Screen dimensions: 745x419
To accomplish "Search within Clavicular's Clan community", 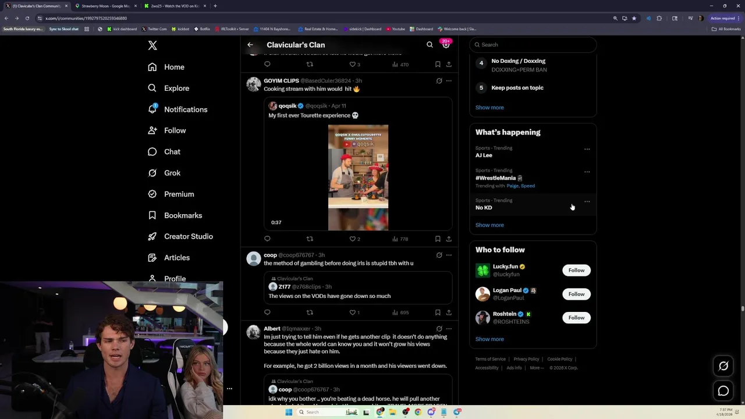I will point(430,45).
